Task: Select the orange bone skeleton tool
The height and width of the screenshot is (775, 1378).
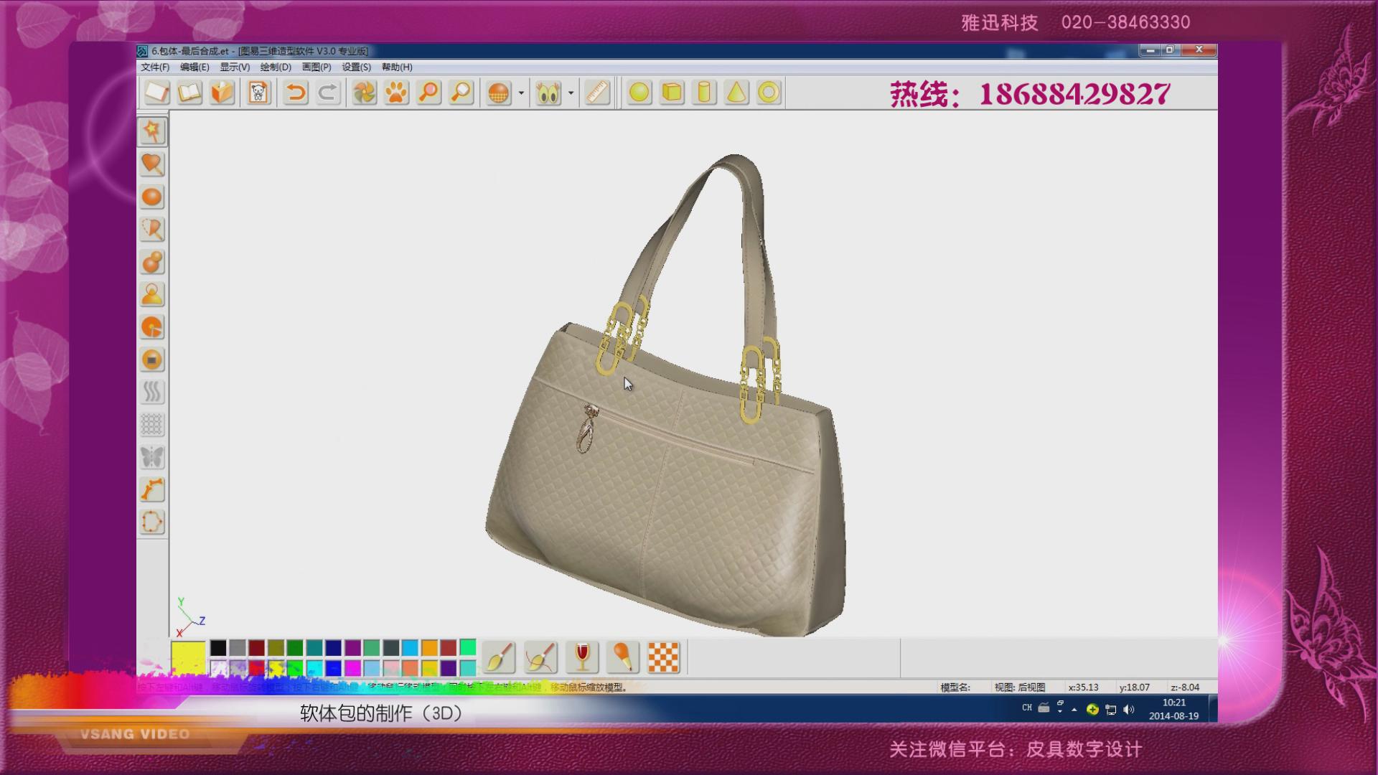Action: [152, 489]
